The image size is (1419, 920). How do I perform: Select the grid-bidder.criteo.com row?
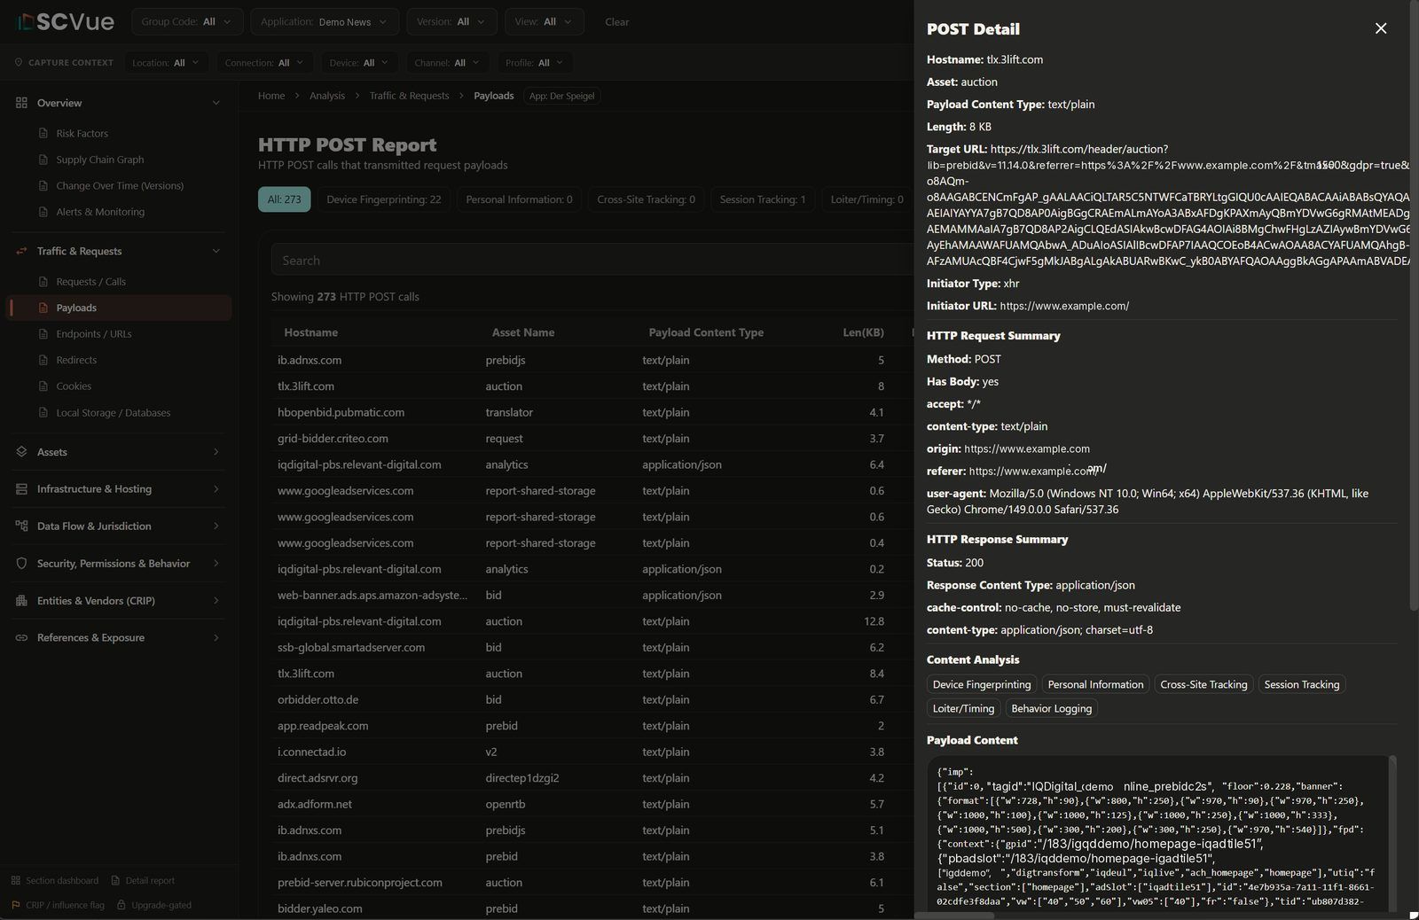click(x=592, y=439)
